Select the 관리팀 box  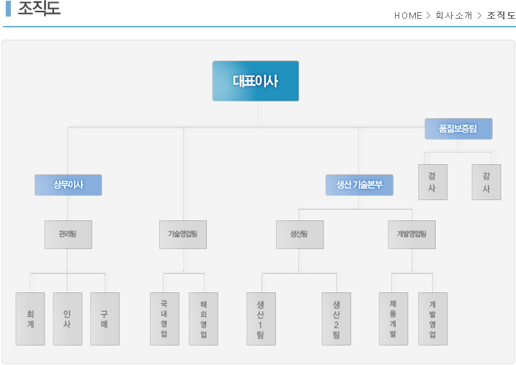68,235
